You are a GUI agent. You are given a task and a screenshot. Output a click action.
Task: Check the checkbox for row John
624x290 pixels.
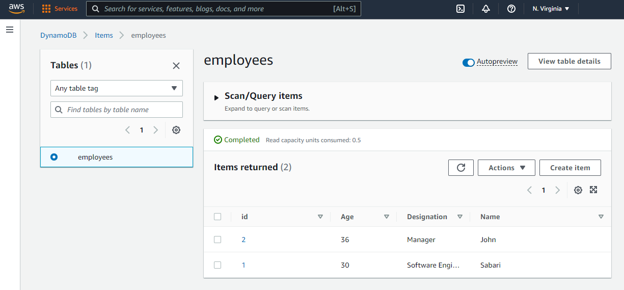pos(218,240)
